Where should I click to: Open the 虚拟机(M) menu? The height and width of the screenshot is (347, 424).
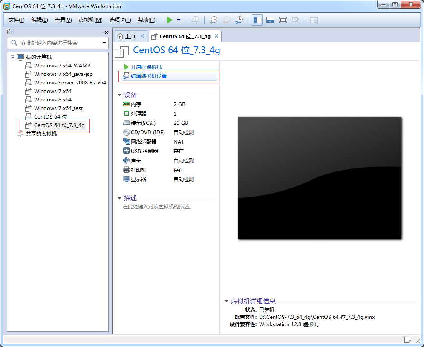[91, 20]
